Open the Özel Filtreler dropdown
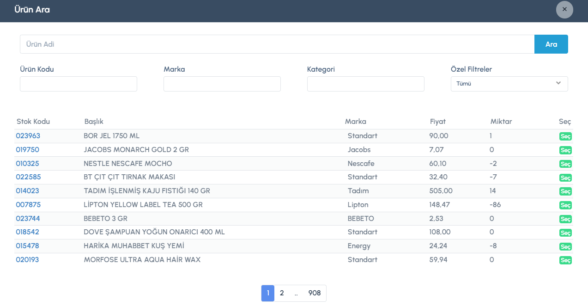The height and width of the screenshot is (306, 588). (509, 84)
